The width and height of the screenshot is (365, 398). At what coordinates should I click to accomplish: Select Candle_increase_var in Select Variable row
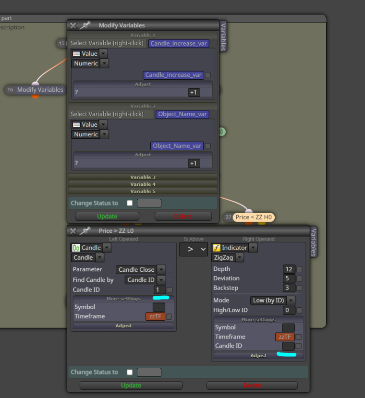point(179,43)
